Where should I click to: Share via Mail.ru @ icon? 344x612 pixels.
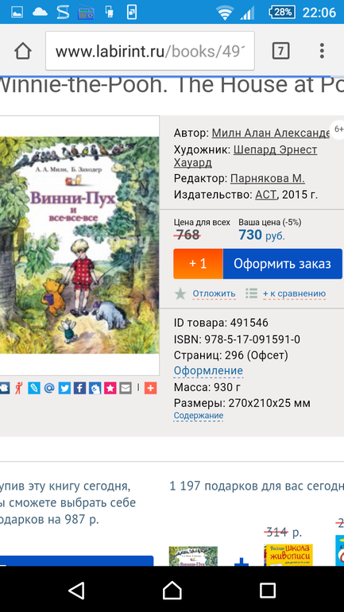point(49,388)
